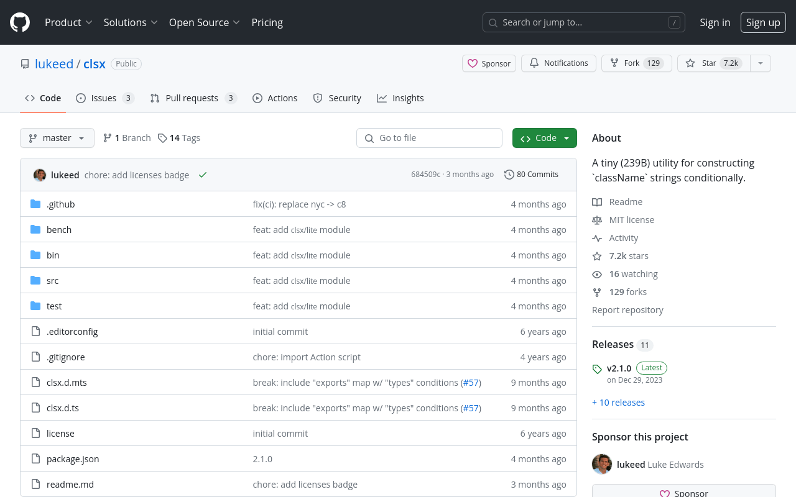View the 1 Branch link
Image resolution: width=796 pixels, height=497 pixels.
coord(127,138)
